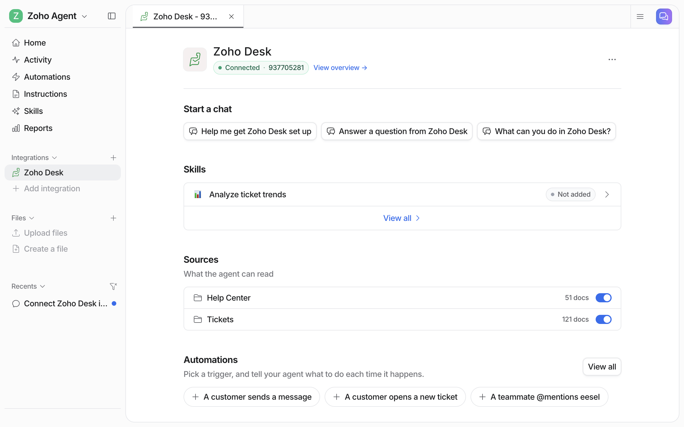Click the Zoho Agent green Z logo
684x427 pixels.
click(x=16, y=16)
